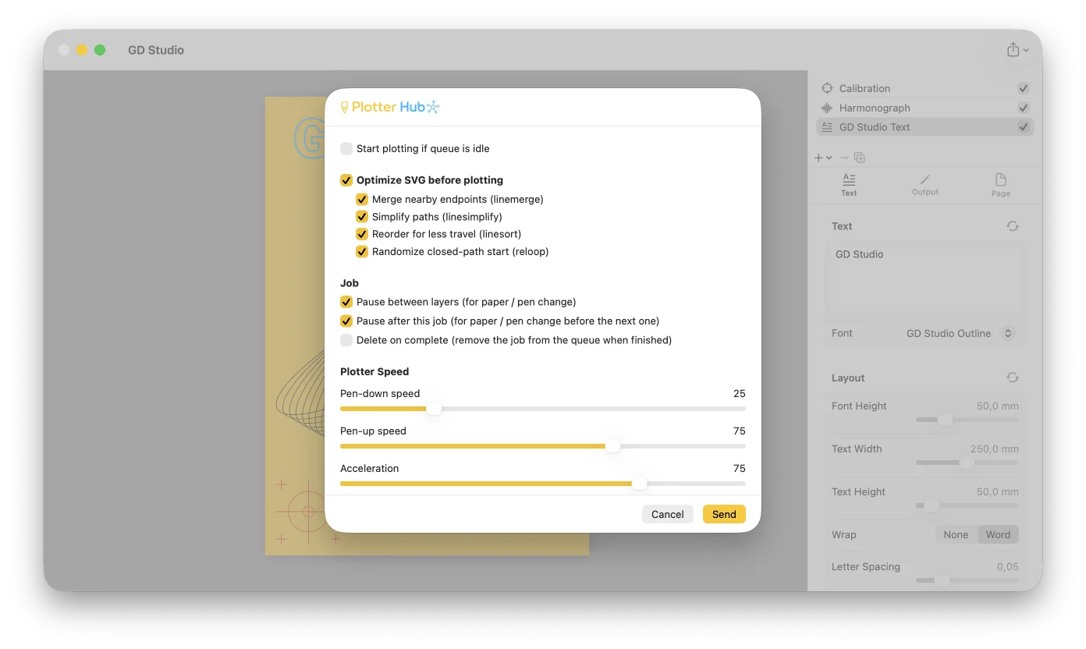Open the add layer plus menu

(x=823, y=158)
